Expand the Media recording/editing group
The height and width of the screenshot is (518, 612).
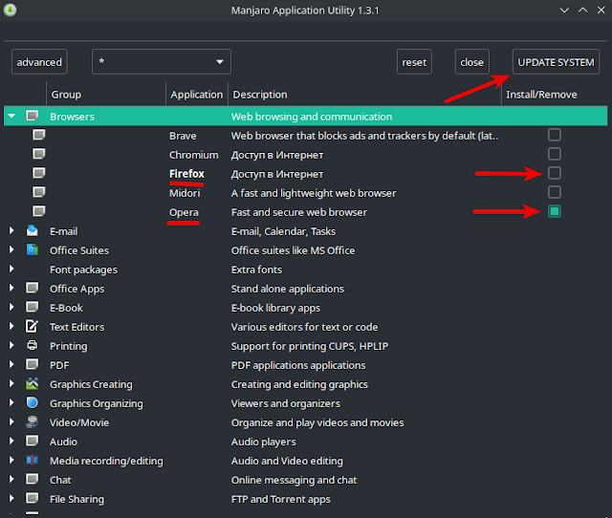pos(11,460)
